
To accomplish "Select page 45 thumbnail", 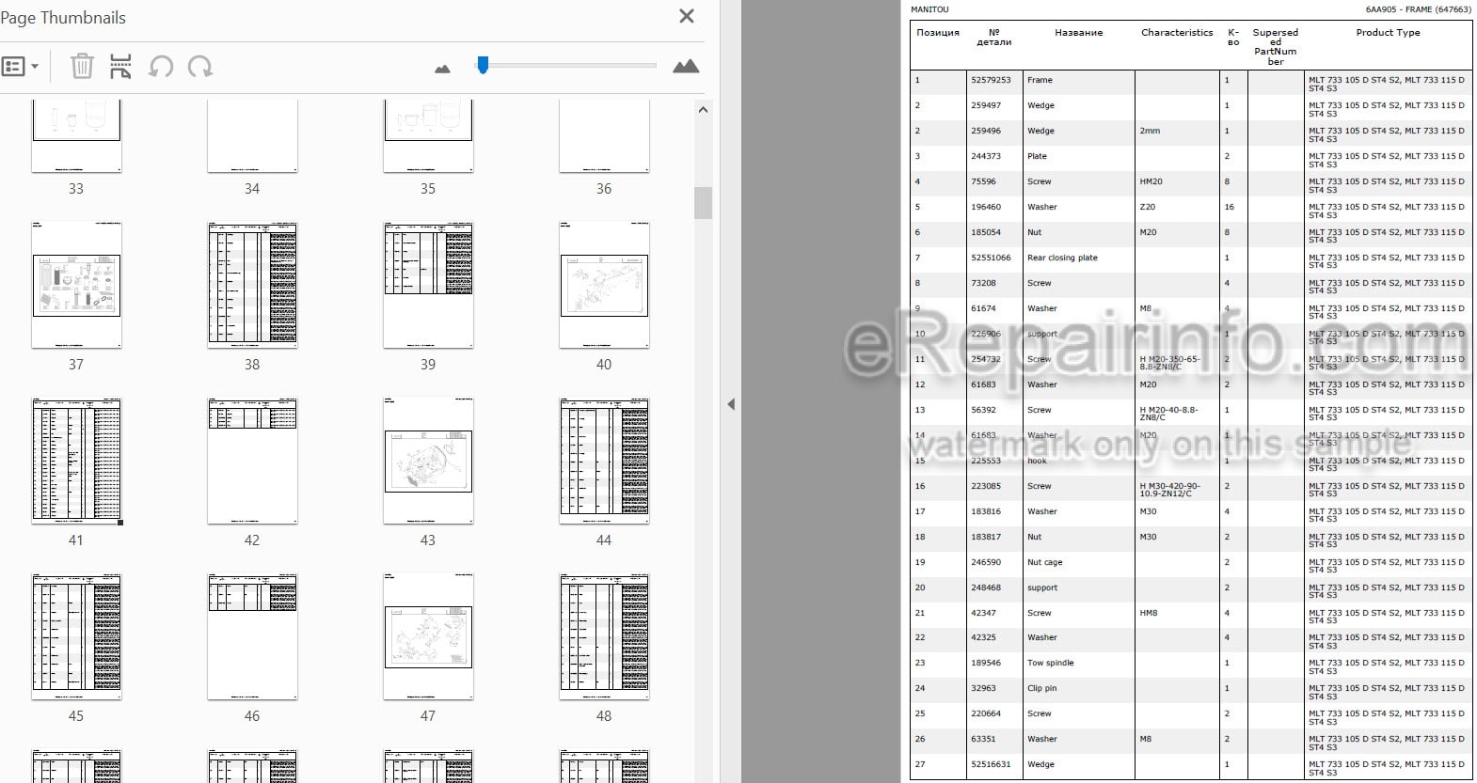I will pos(76,636).
